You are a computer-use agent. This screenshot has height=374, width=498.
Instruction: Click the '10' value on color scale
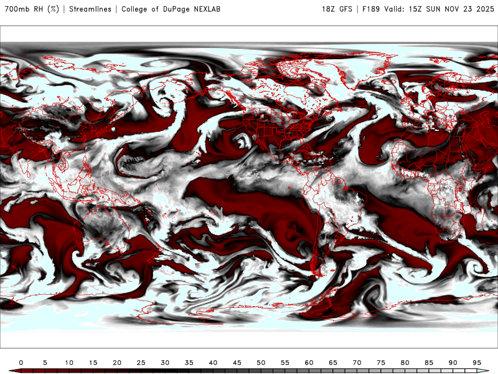pyautogui.click(x=69, y=363)
